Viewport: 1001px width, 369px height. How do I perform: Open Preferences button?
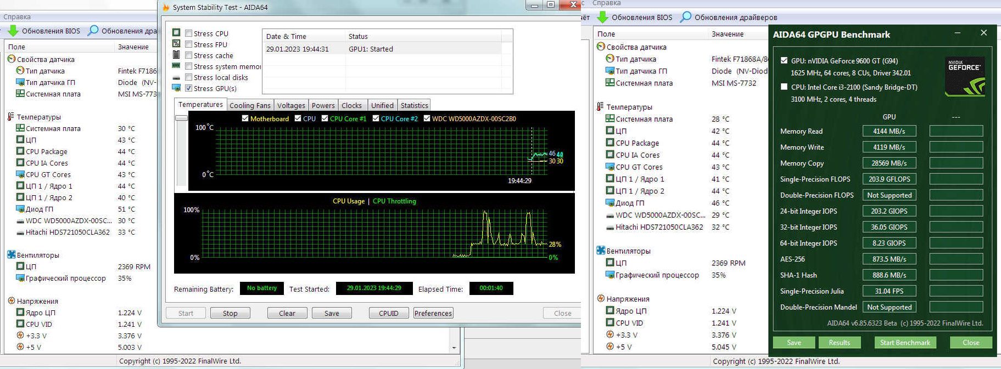click(433, 313)
